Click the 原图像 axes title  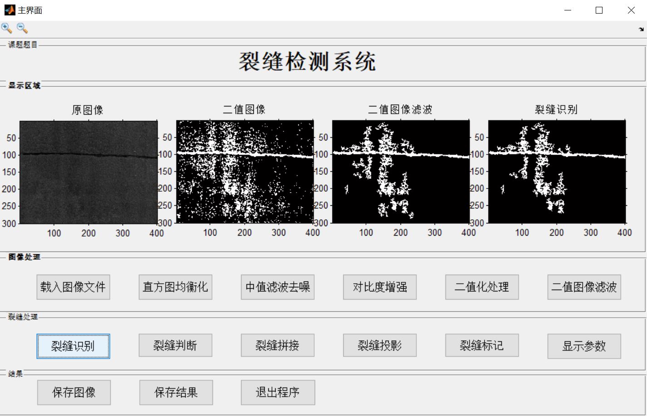88,110
